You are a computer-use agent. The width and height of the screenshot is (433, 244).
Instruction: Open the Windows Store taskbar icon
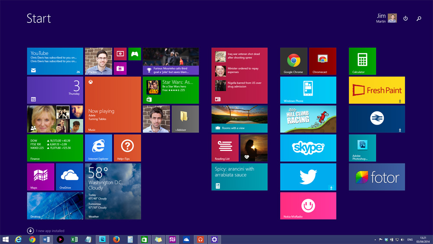[x=145, y=239]
